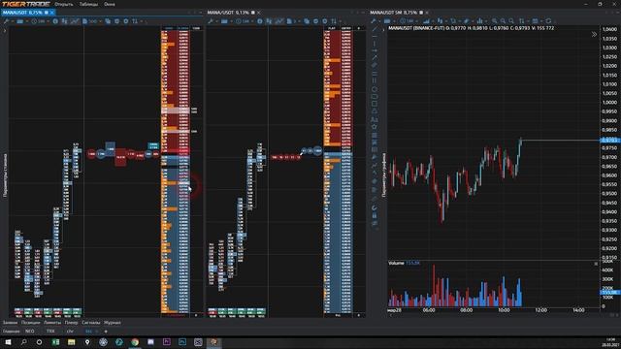This screenshot has width=621, height=349.
Task: Click the middle magnifier icon on chart toolbar
Action: (x=503, y=21)
